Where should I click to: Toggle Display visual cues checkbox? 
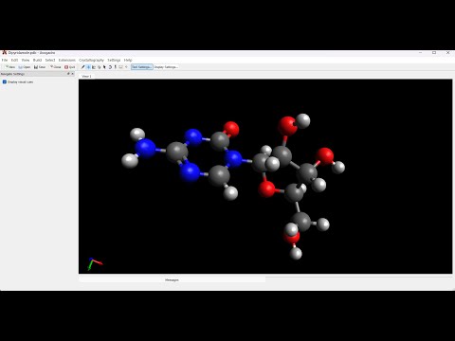pyautogui.click(x=5, y=81)
